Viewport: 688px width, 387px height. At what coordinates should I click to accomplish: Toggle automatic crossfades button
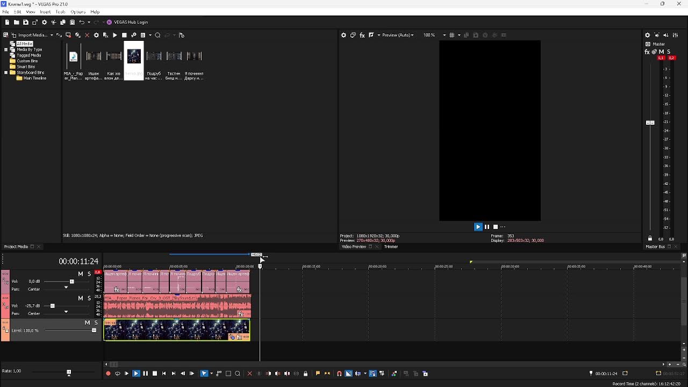click(x=349, y=374)
